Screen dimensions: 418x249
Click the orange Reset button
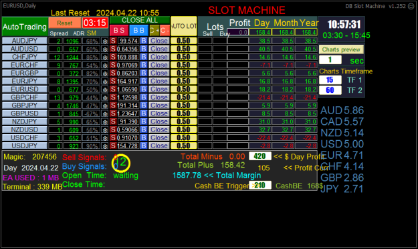pos(65,23)
